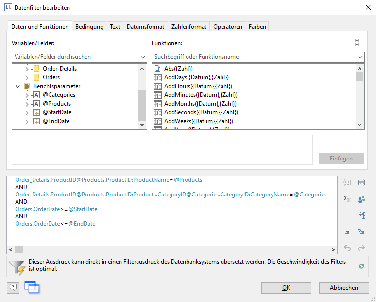The image size is (376, 302).
Task: Confirm the filter with OK
Action: click(287, 288)
